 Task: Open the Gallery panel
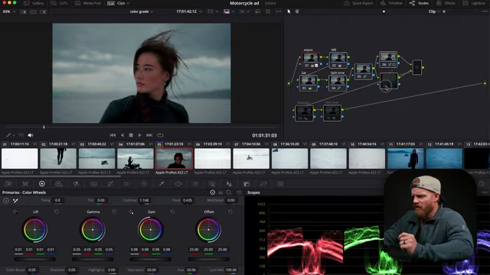34,3
